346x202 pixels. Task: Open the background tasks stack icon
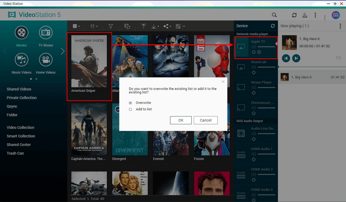pyautogui.click(x=305, y=15)
